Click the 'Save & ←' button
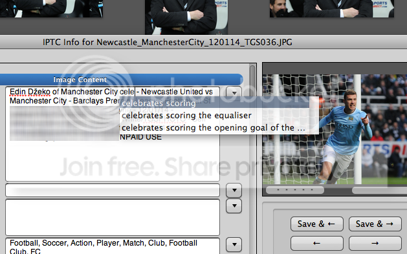Screen dimensions: 407x254 [x=316, y=224]
